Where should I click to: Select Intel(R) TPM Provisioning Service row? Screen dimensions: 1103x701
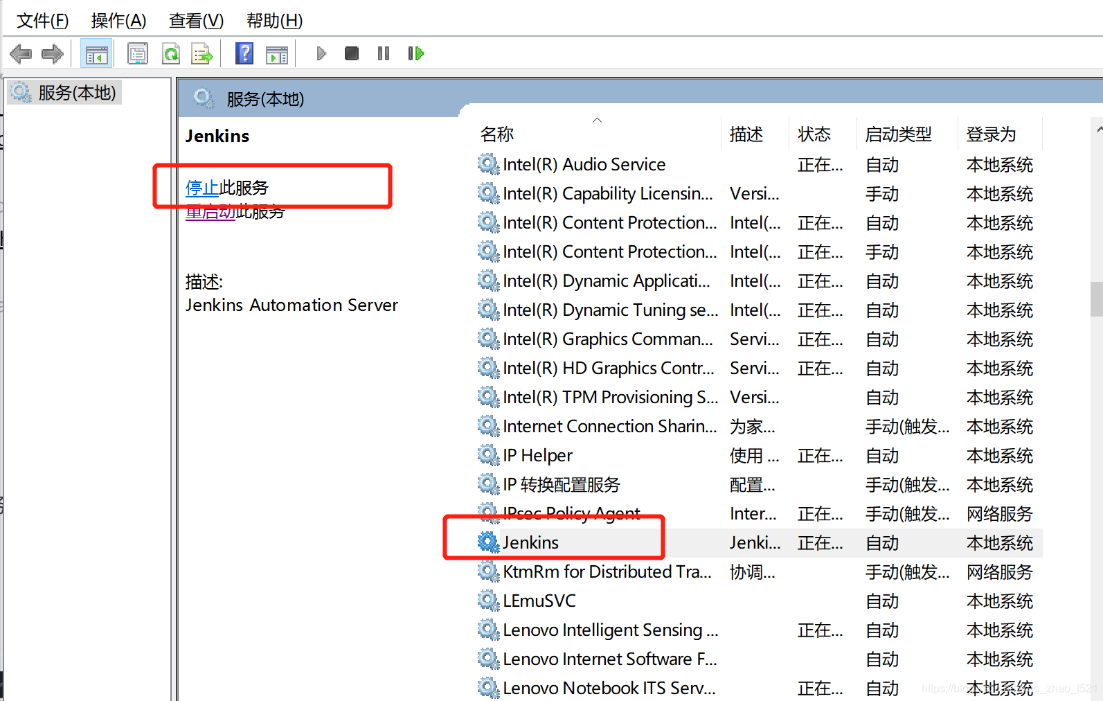[x=759, y=397]
